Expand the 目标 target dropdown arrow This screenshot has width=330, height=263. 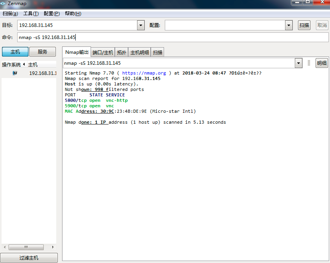tap(141, 25)
